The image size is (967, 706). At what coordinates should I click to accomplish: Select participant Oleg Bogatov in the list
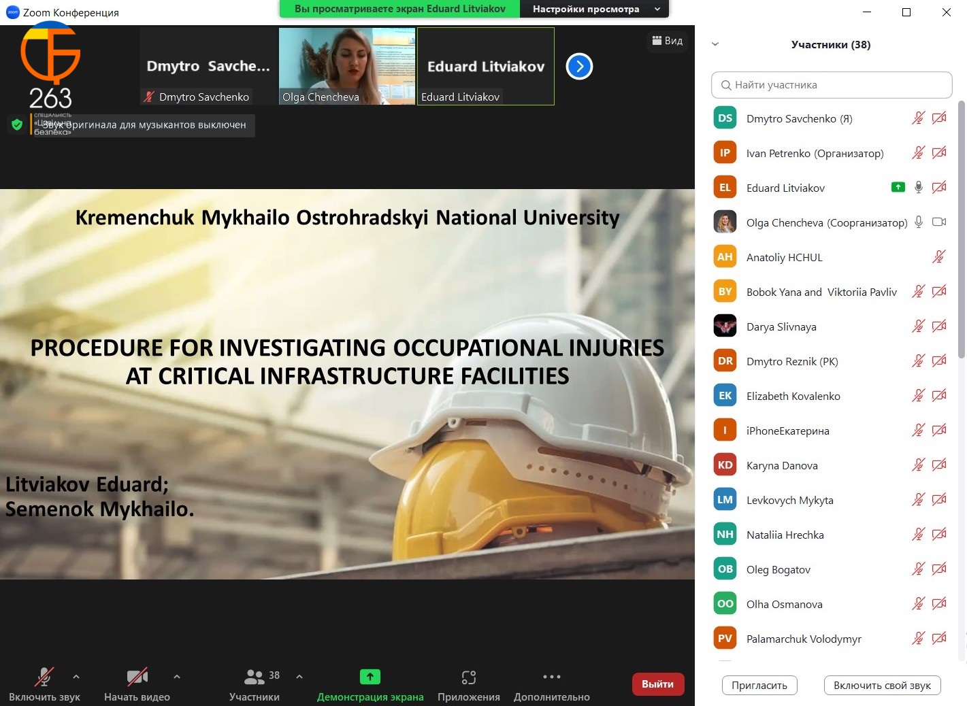[831, 569]
